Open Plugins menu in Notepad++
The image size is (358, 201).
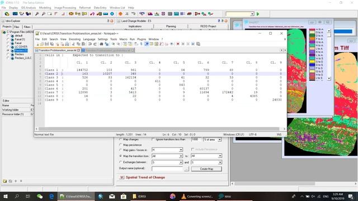142,39
